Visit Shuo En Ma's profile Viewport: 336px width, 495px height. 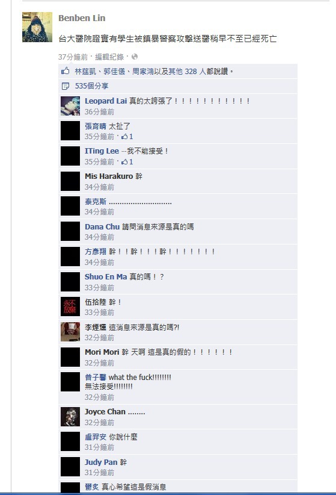tap(106, 277)
